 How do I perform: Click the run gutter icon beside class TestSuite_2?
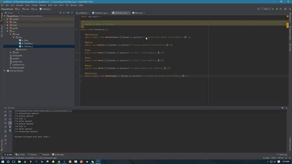tap(77, 29)
